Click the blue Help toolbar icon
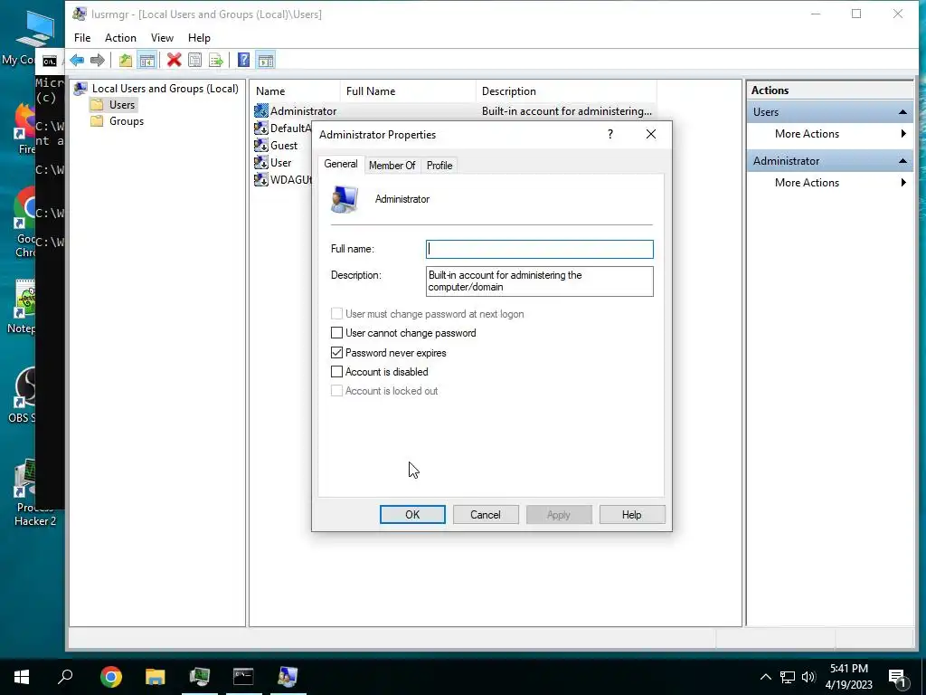 (x=243, y=60)
